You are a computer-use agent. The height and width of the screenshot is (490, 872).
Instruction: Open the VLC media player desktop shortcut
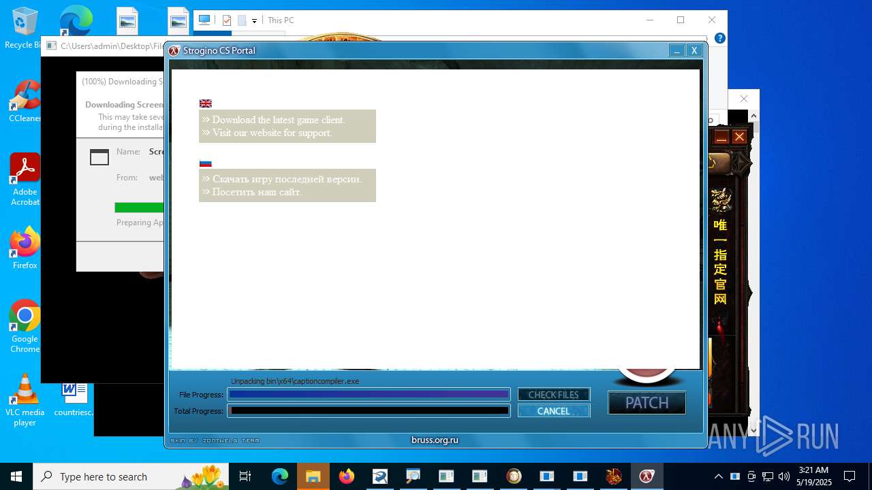[25, 400]
